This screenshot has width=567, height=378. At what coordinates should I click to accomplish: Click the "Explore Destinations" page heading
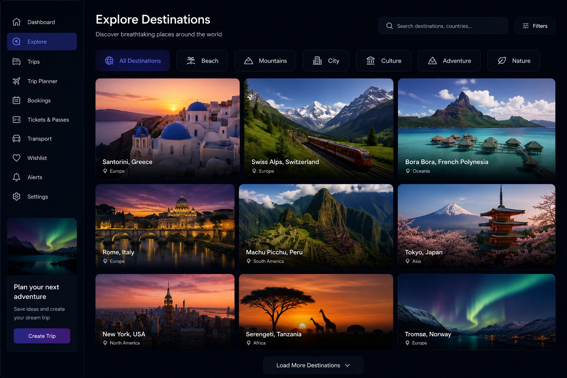click(153, 20)
